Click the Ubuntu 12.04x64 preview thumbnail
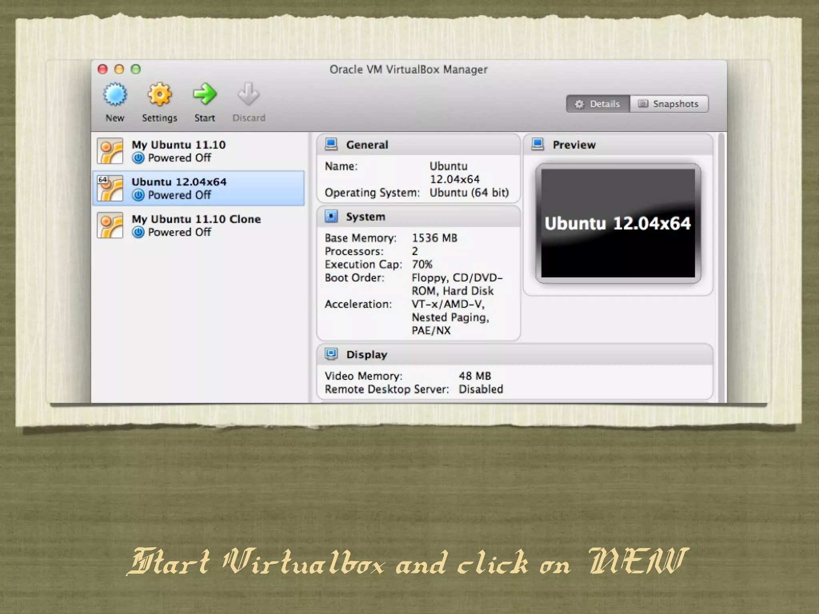Viewport: 819px width, 614px height. pos(618,223)
